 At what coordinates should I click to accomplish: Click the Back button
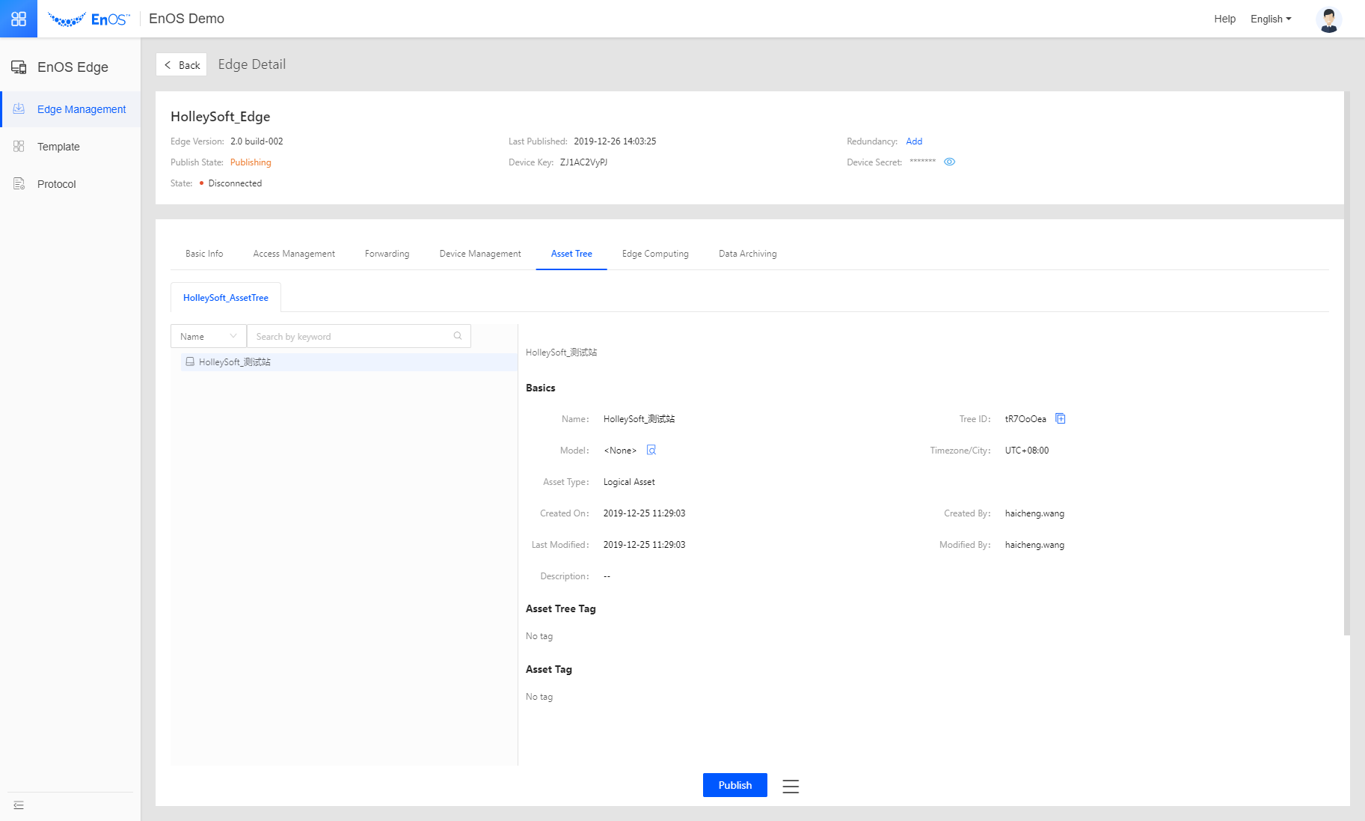[x=182, y=64]
